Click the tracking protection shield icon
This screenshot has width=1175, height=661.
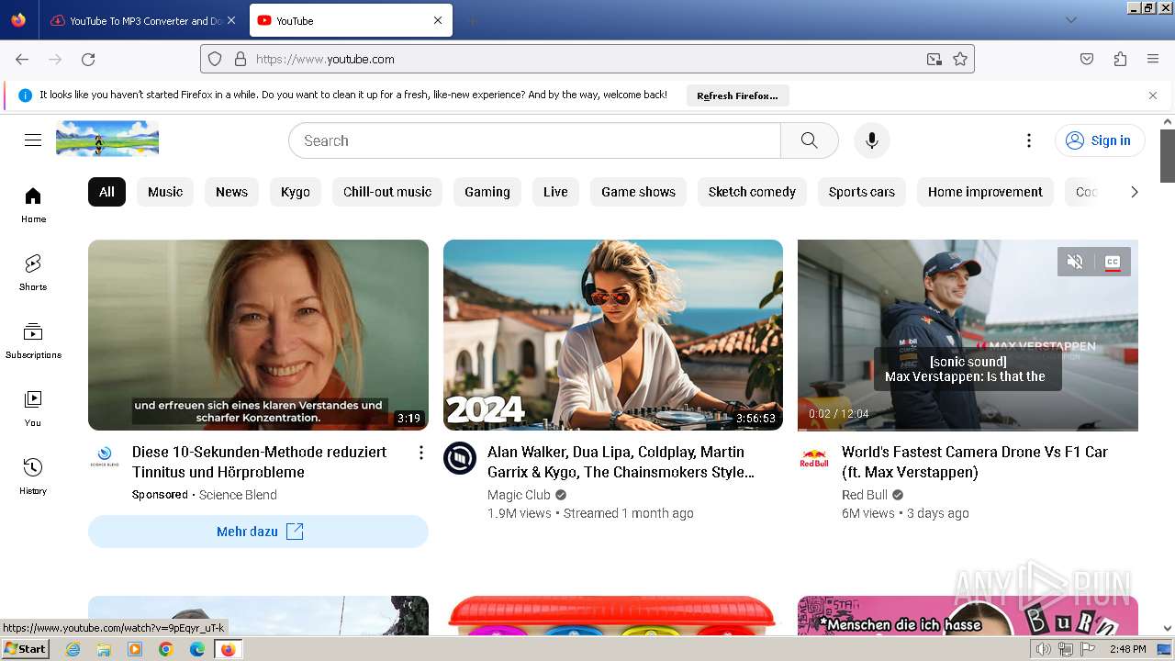click(215, 59)
